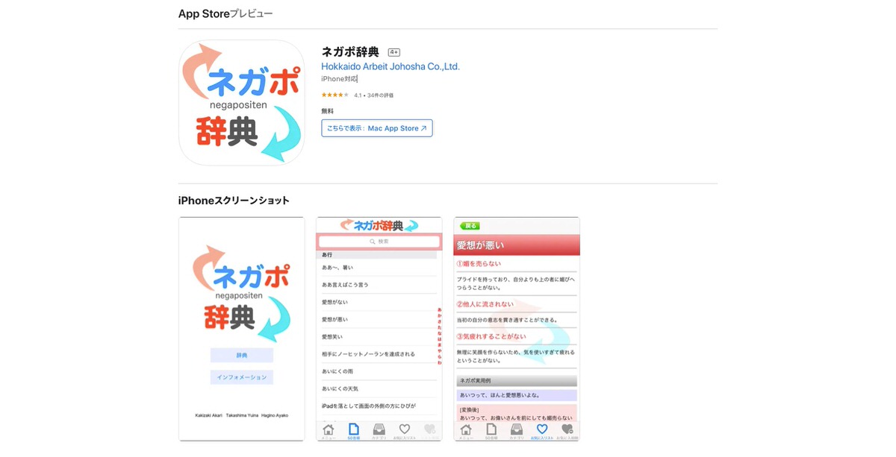The height and width of the screenshot is (457, 896).
Task: Click the こちらで表示: Mac App Store button
Action: 376,127
